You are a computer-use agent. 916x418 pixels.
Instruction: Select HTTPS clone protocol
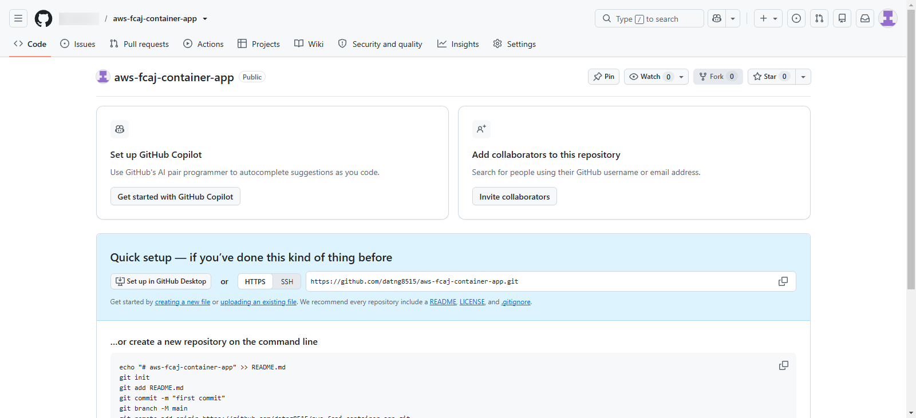click(x=255, y=281)
